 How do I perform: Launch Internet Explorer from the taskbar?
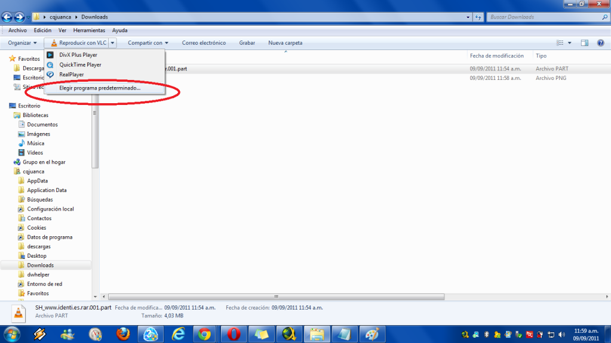(x=179, y=335)
